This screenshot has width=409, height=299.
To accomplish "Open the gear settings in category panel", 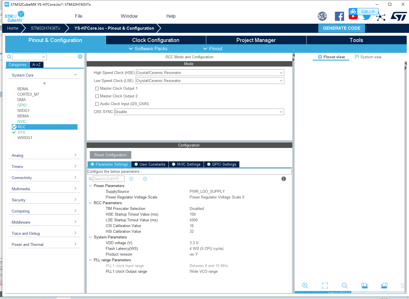I will click(x=80, y=57).
